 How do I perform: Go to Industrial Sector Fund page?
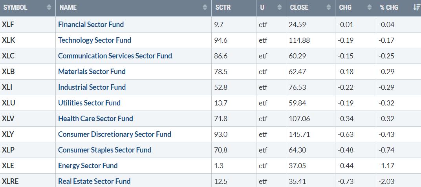92,87
